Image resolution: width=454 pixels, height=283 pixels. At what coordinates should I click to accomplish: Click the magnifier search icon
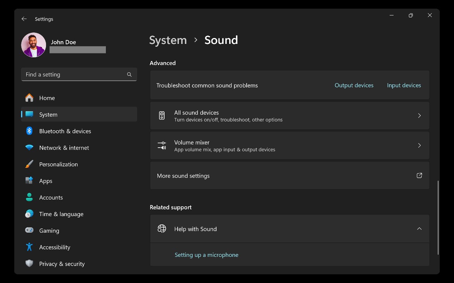(x=129, y=74)
